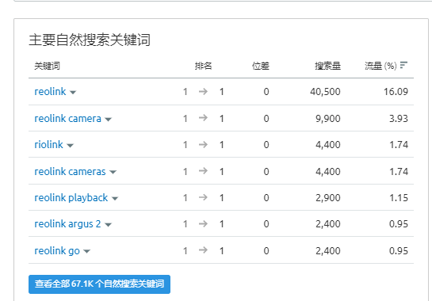432x301 pixels.
Task: Open the reolink cameras keyword link
Action: pos(70,171)
